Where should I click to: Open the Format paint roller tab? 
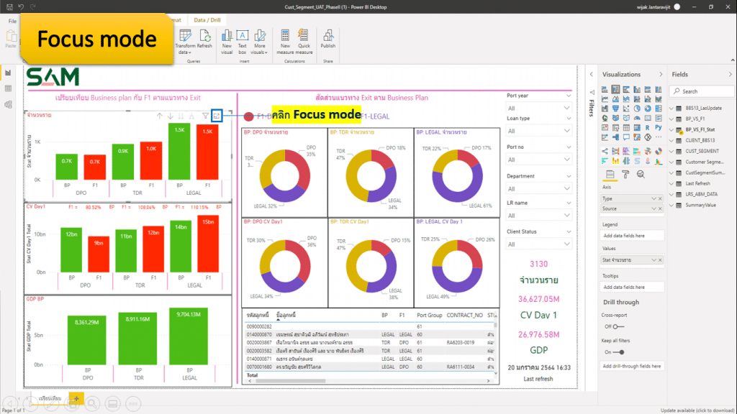click(x=625, y=174)
